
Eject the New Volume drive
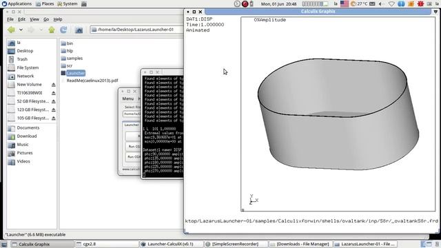pyautogui.click(x=54, y=85)
